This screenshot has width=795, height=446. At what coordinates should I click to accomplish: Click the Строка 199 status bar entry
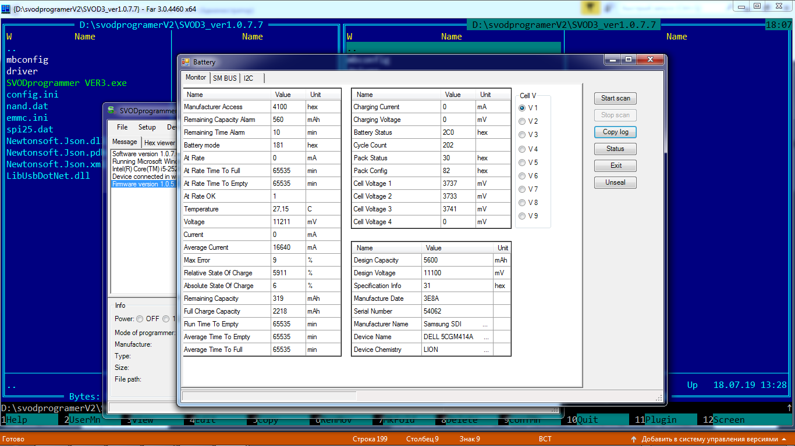click(x=370, y=439)
